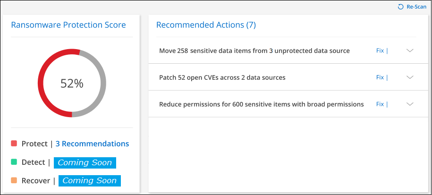Open the 3 Recommendations link
The height and width of the screenshot is (195, 432).
[92, 144]
